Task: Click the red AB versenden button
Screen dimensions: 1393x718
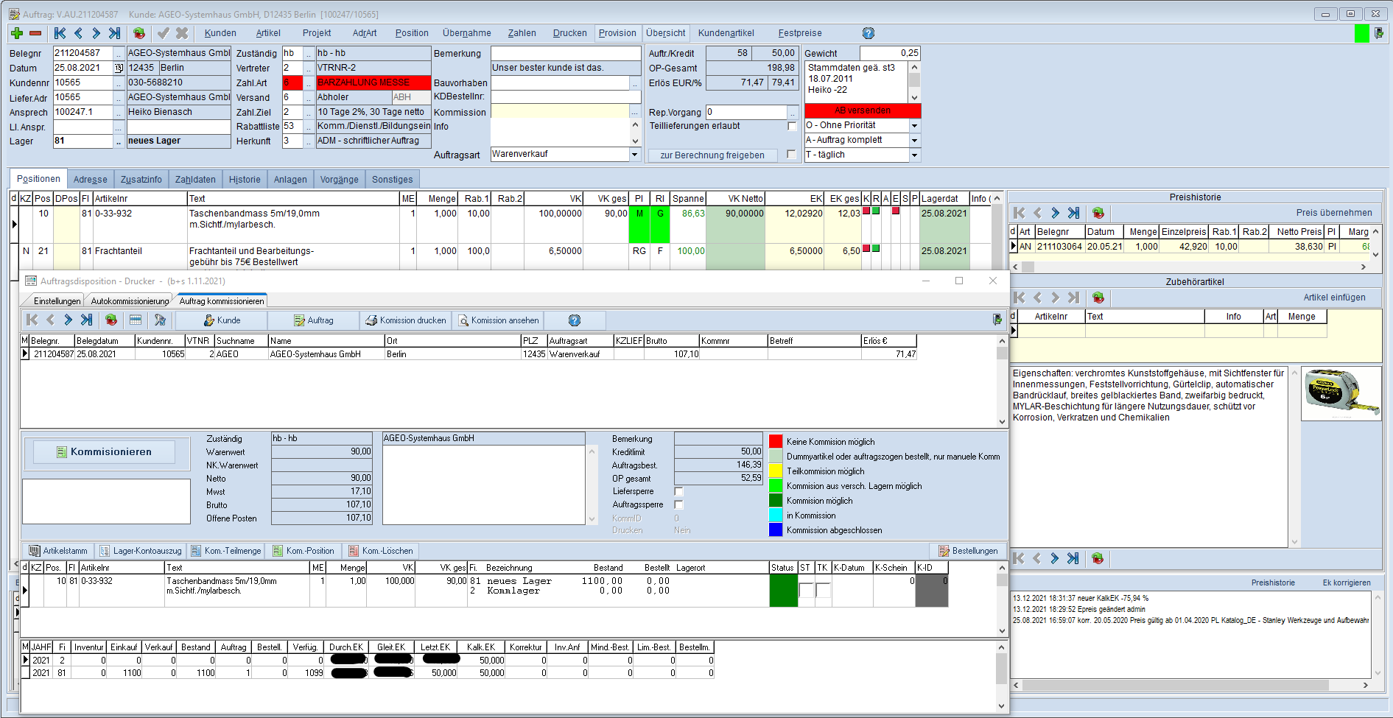Action: point(863,110)
